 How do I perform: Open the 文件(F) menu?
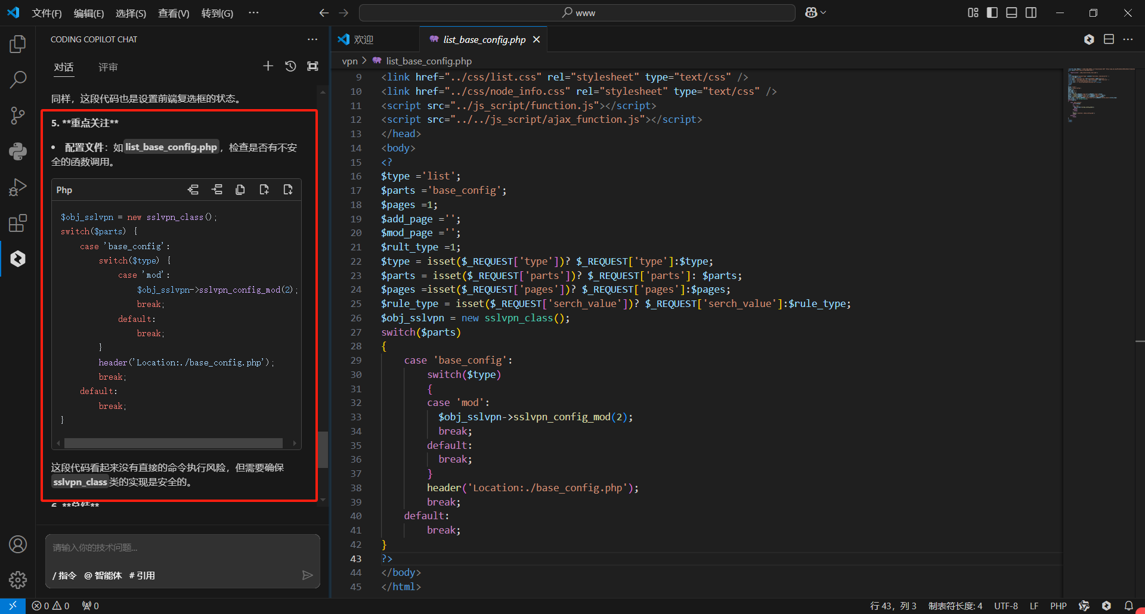click(x=47, y=13)
